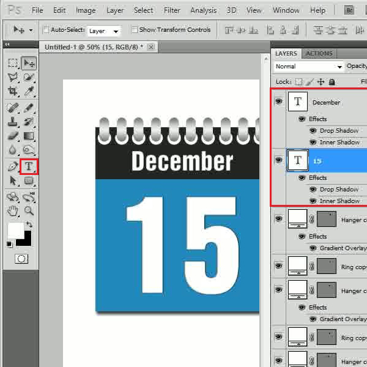This screenshot has height=367, width=367.
Task: Select the Zoom tool
Action: (x=29, y=211)
